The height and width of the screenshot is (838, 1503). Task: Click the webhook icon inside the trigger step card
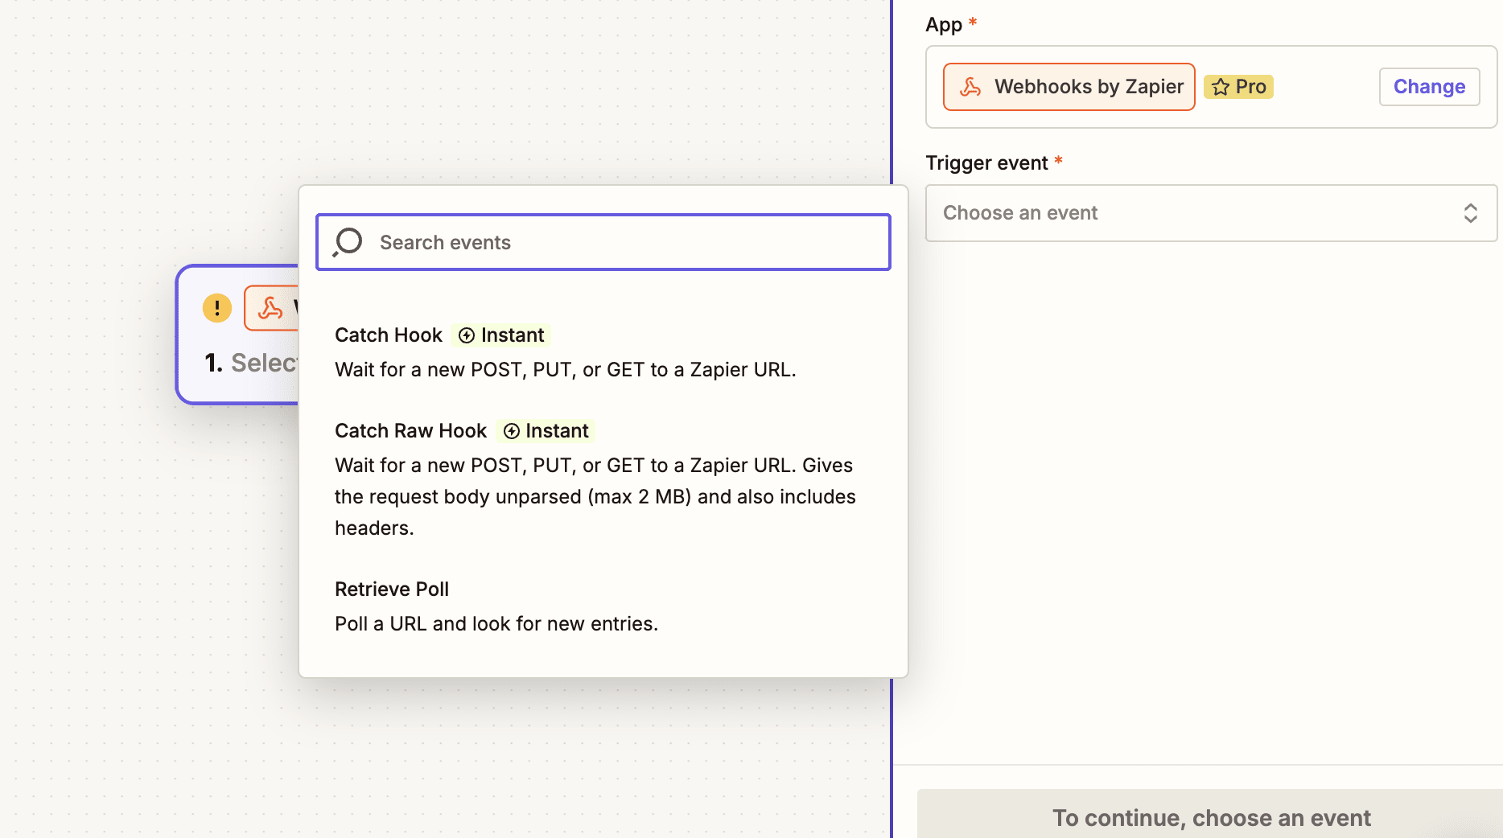tap(271, 308)
